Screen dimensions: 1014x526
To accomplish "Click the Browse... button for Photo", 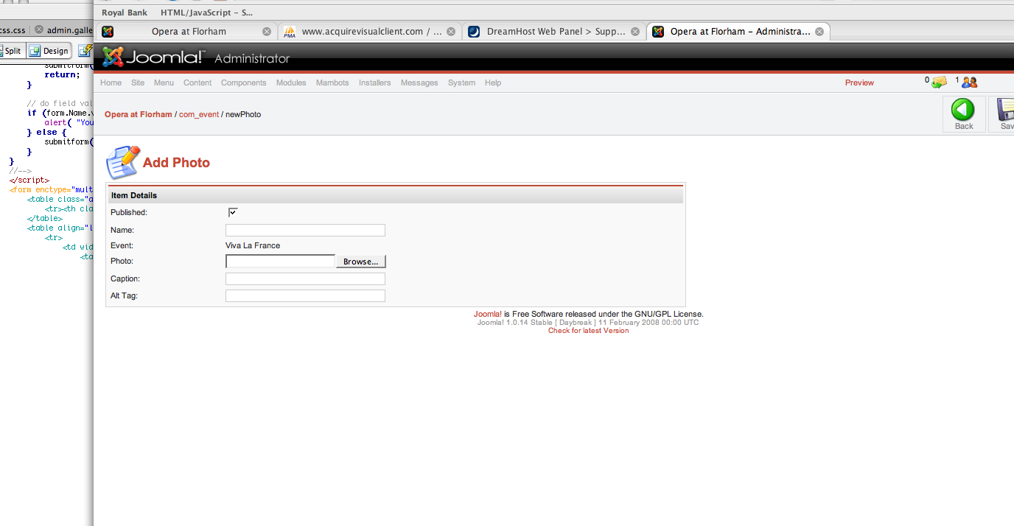I will click(x=361, y=262).
